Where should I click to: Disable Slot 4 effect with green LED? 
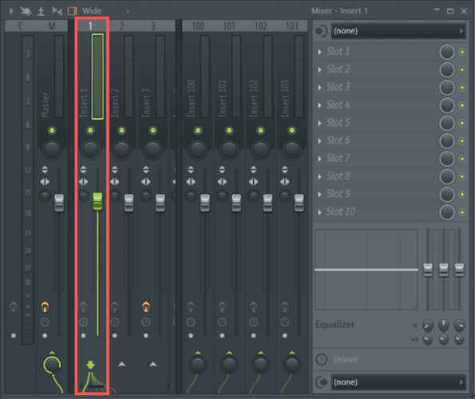[462, 105]
